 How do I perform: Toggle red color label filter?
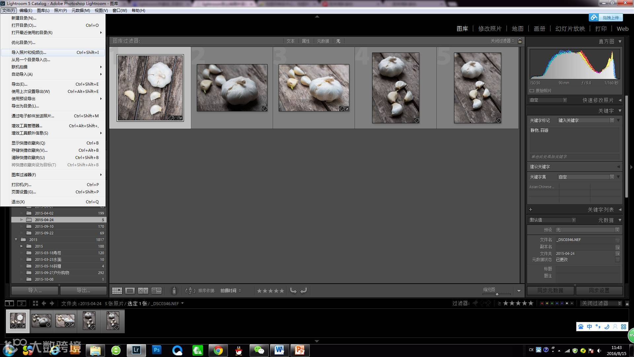[x=542, y=303]
